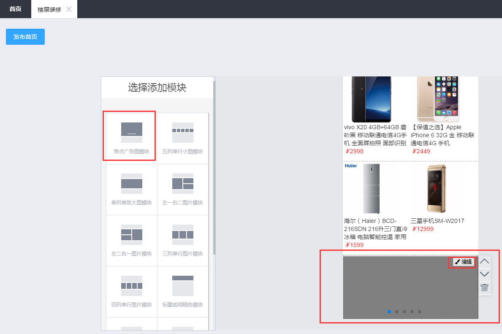
Task: Select the 焦点广告图模块 module icon
Action: click(x=132, y=132)
